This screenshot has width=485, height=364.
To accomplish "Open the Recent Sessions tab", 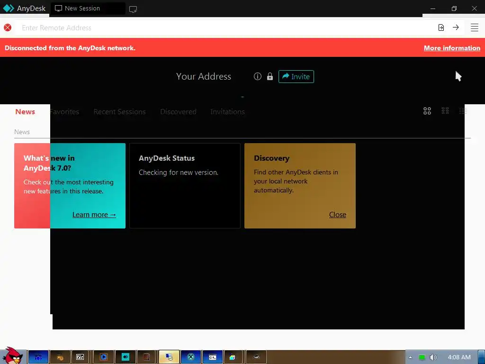I will tap(119, 112).
